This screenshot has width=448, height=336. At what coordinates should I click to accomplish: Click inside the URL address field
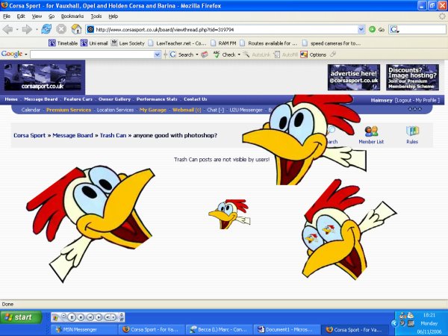click(x=224, y=29)
